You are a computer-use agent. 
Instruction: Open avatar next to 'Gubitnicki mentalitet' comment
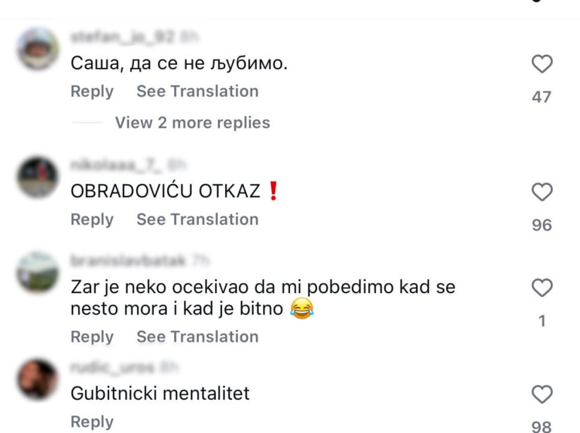(38, 379)
